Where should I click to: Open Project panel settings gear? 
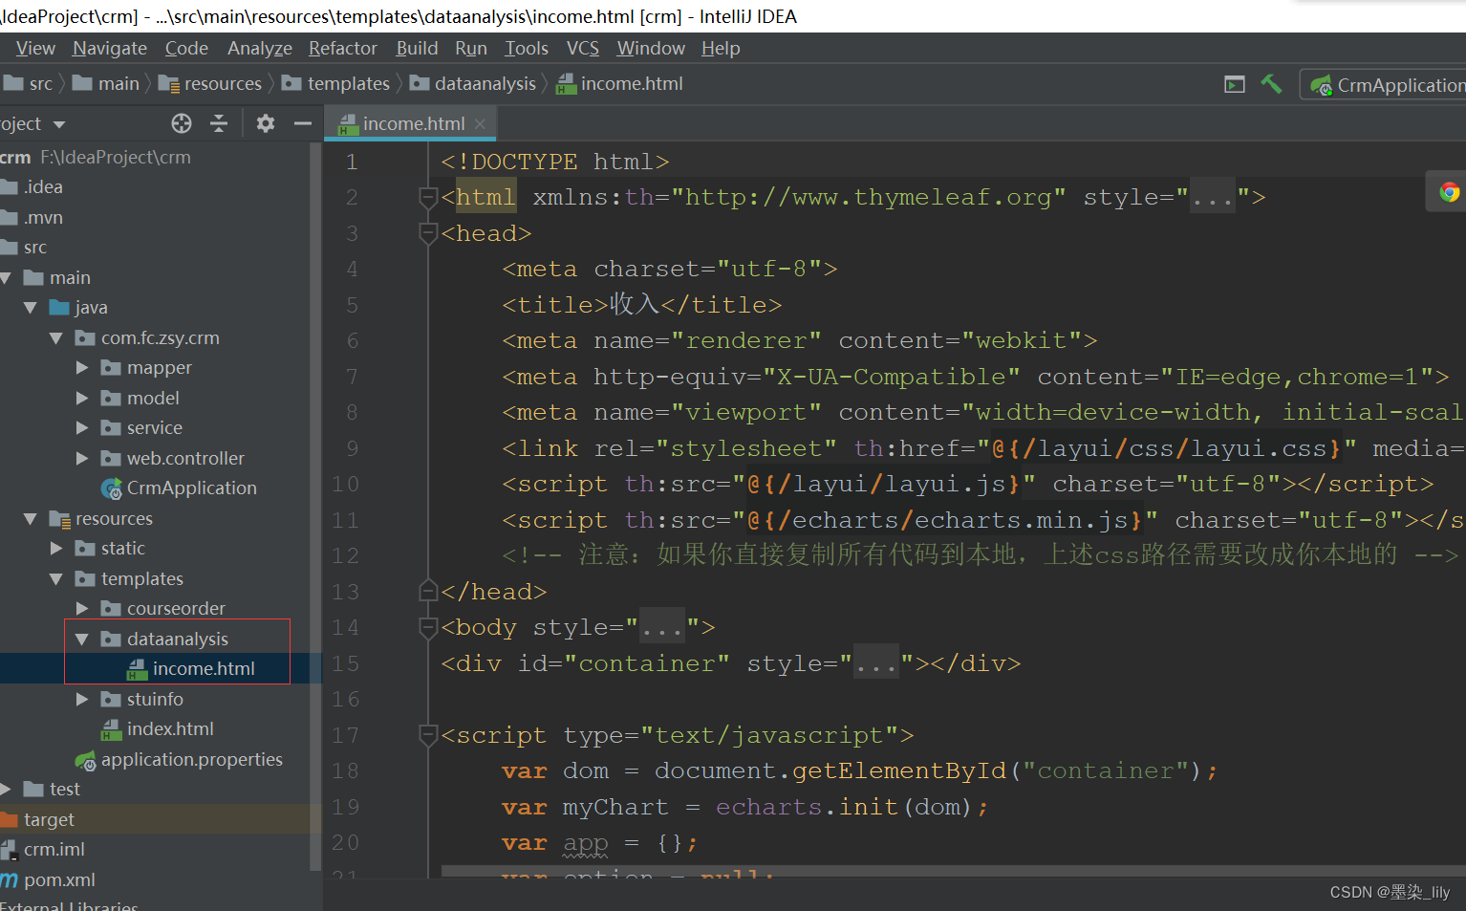point(266,123)
